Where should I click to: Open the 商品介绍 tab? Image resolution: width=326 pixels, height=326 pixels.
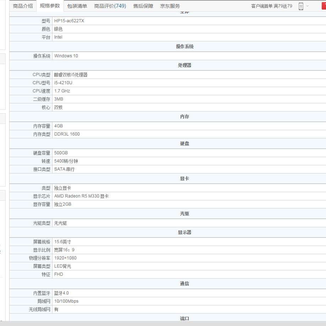click(23, 6)
